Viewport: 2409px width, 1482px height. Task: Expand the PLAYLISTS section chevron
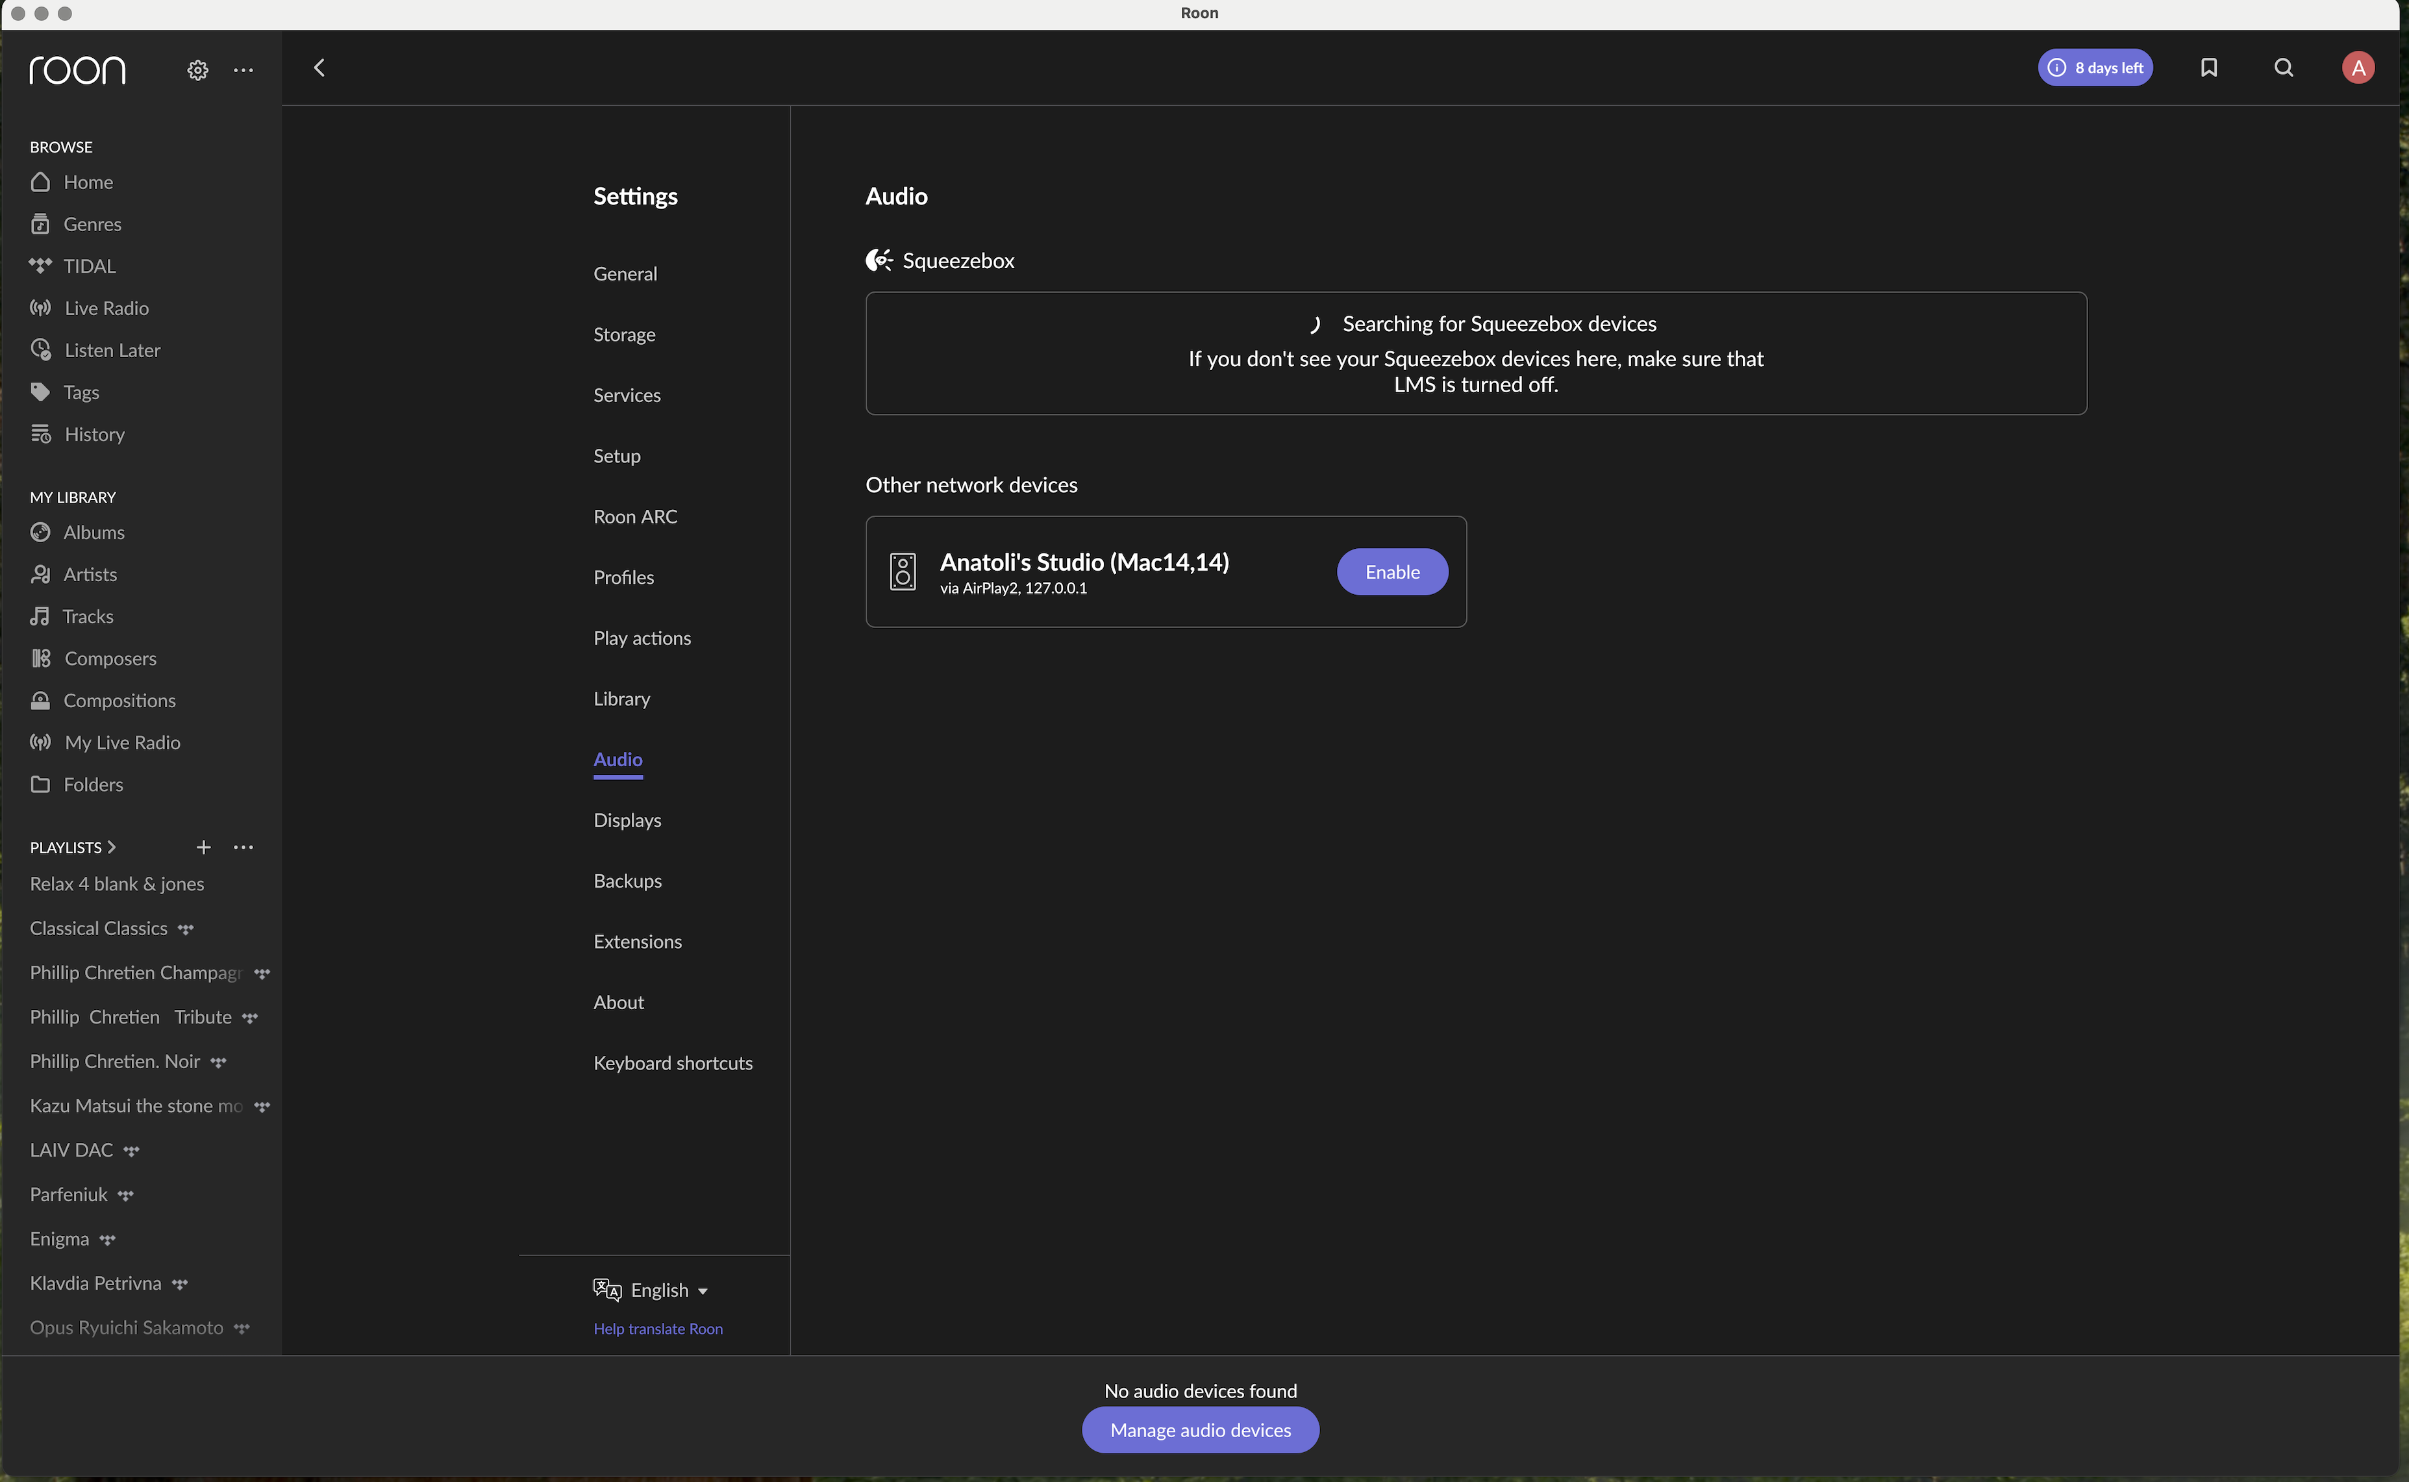click(111, 847)
